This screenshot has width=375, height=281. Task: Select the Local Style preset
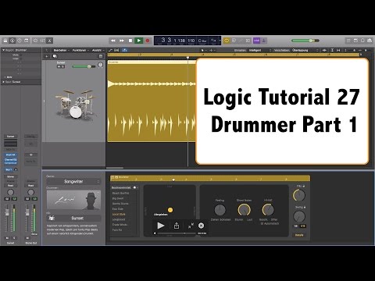point(119,214)
